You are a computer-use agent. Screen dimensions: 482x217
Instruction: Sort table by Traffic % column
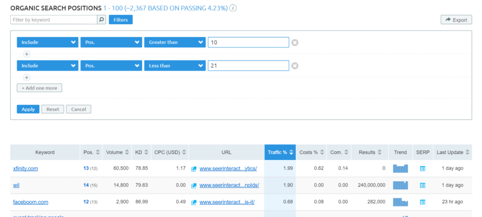tap(280, 152)
